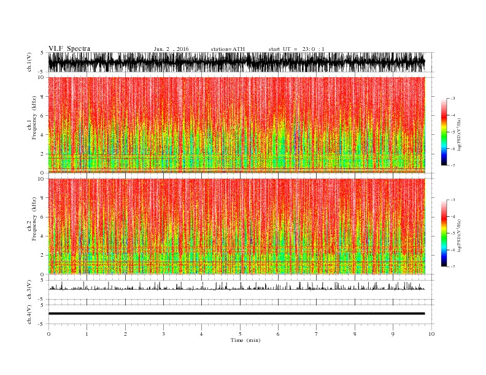The height and width of the screenshot is (375, 486).
Task: Click the "-3" label on upper colorbar
Action: [452, 99]
